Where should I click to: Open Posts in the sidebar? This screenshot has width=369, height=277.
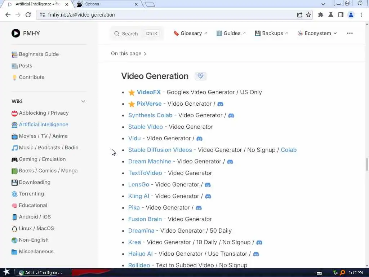[22, 66]
